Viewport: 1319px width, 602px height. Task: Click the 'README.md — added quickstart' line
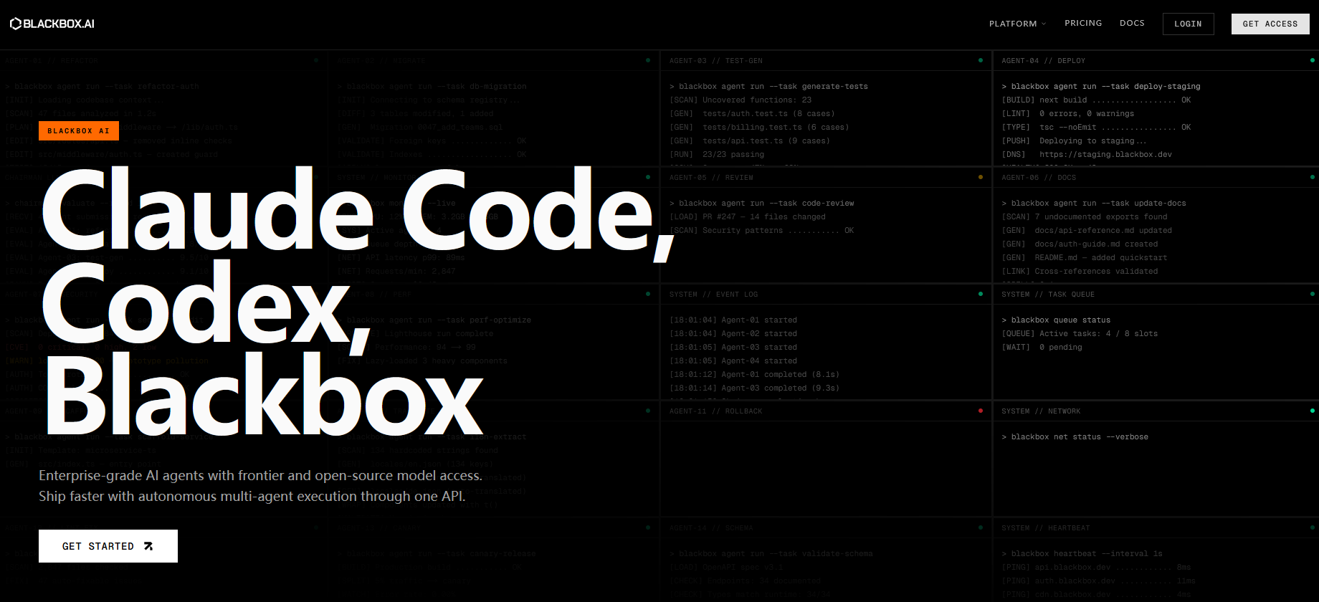click(x=1100, y=258)
